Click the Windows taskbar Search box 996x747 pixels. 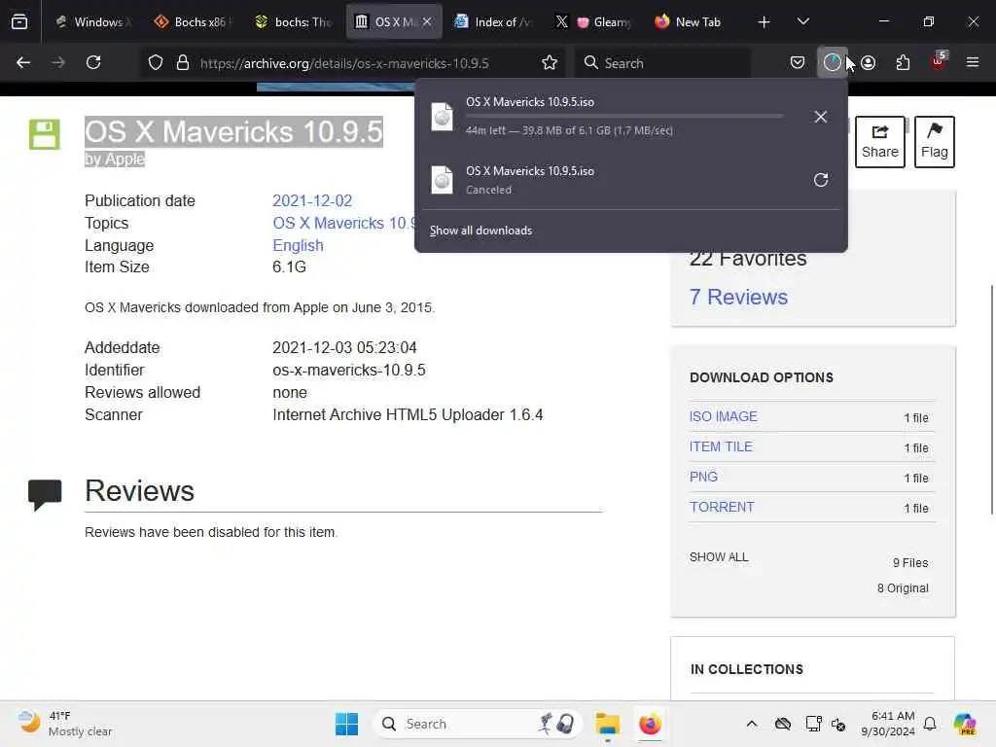477,724
